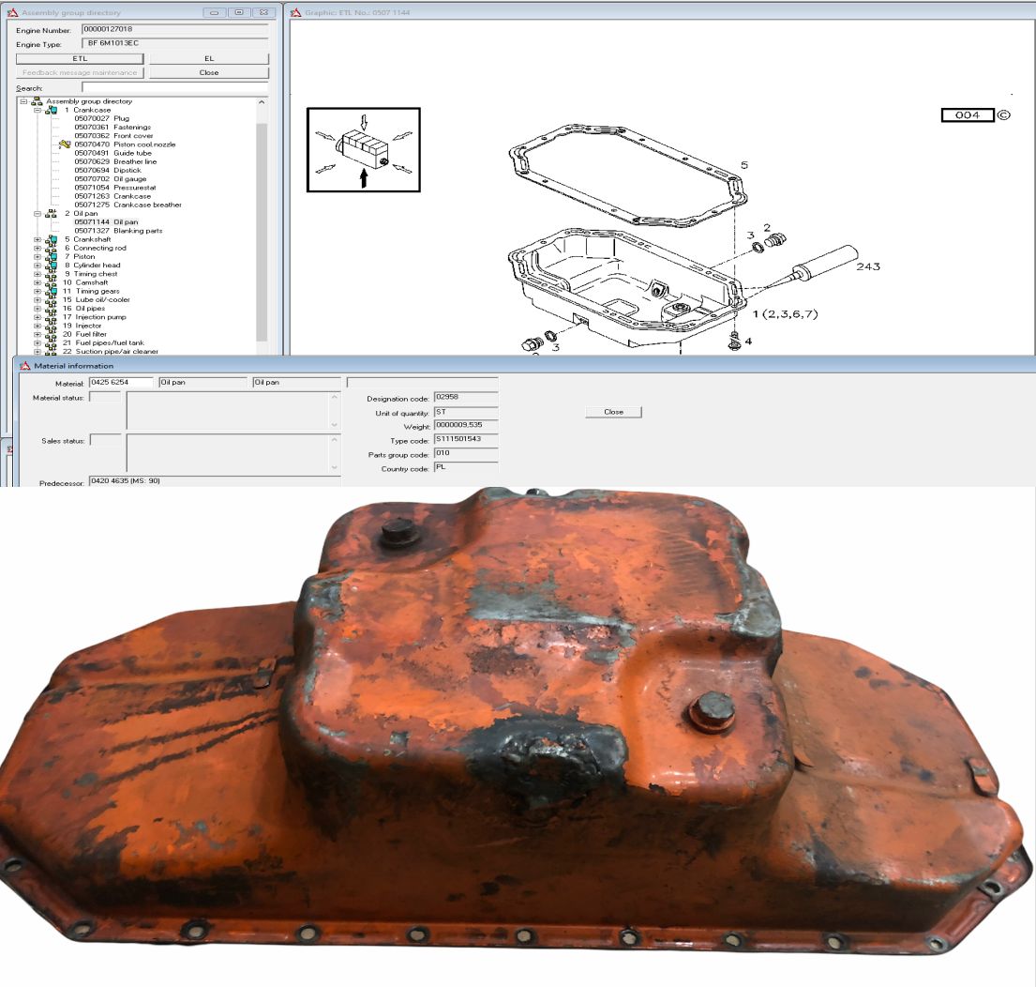The height and width of the screenshot is (987, 1036).
Task: Collapse the Oil pan group node
Action: pyautogui.click(x=38, y=213)
